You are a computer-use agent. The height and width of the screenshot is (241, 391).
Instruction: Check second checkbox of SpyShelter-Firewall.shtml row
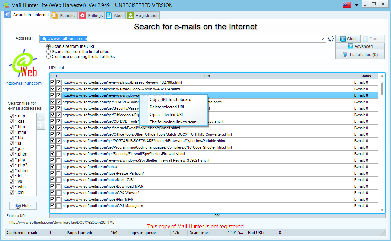(59, 154)
